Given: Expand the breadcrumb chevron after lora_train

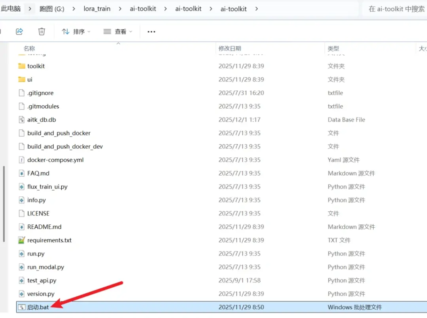Looking at the screenshot, I should [120, 8].
